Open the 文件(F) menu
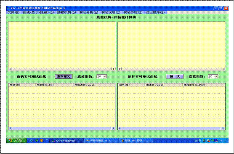 [13, 12]
